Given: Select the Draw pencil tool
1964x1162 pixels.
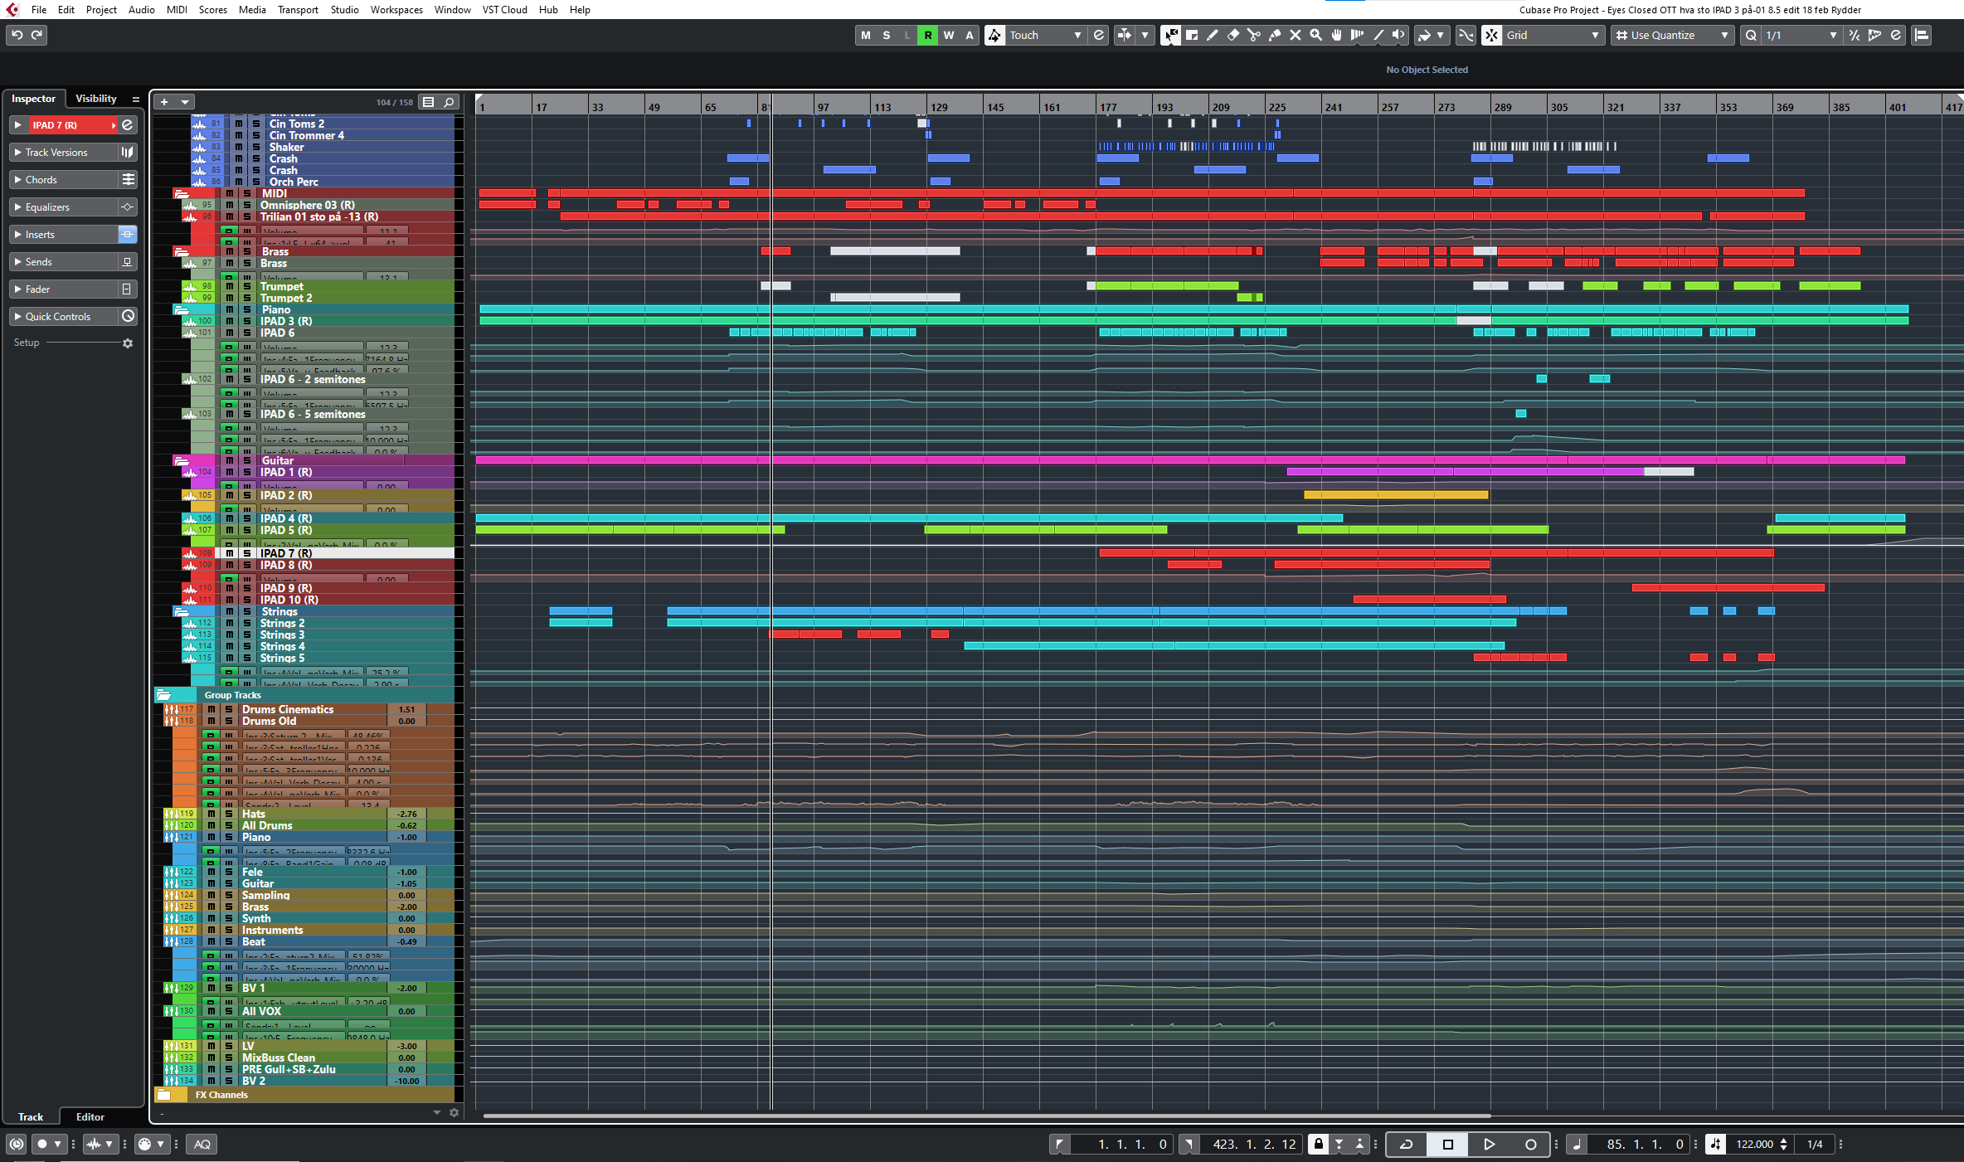Looking at the screenshot, I should pos(1212,35).
